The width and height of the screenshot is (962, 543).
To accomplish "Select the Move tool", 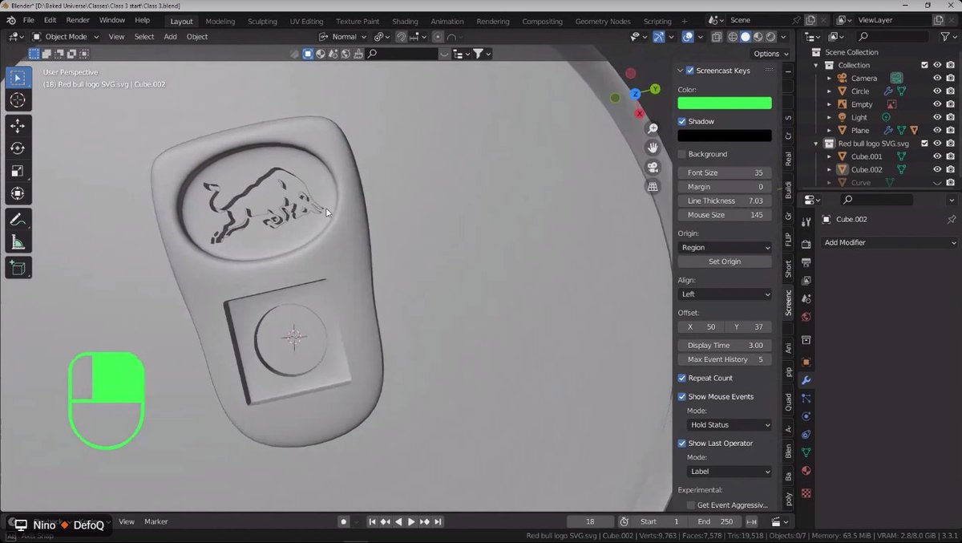I will 18,126.
